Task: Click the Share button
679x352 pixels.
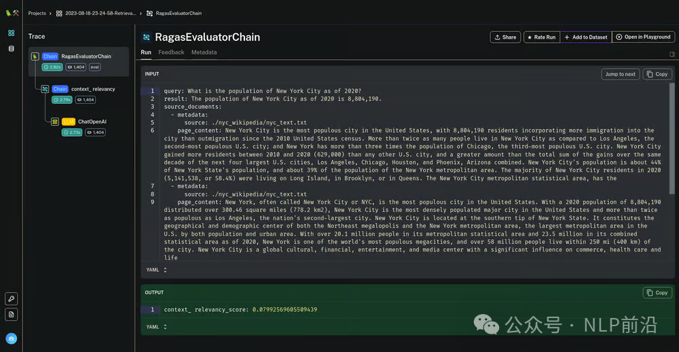Action: [505, 37]
